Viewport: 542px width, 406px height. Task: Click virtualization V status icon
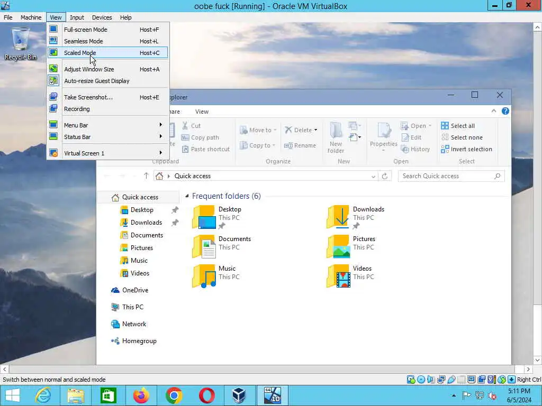(491, 380)
